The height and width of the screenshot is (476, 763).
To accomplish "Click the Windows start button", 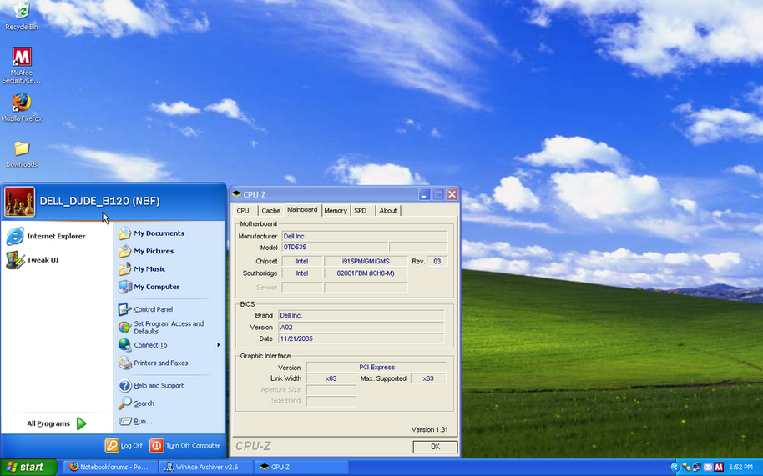I will click(28, 468).
